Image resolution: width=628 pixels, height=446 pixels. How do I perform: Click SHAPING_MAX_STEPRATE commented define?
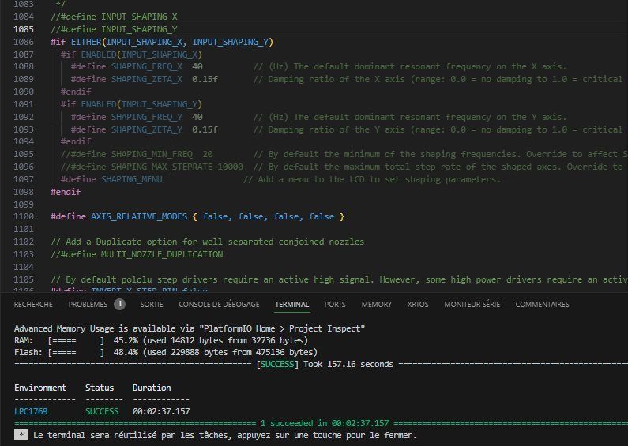pyautogui.click(x=152, y=167)
